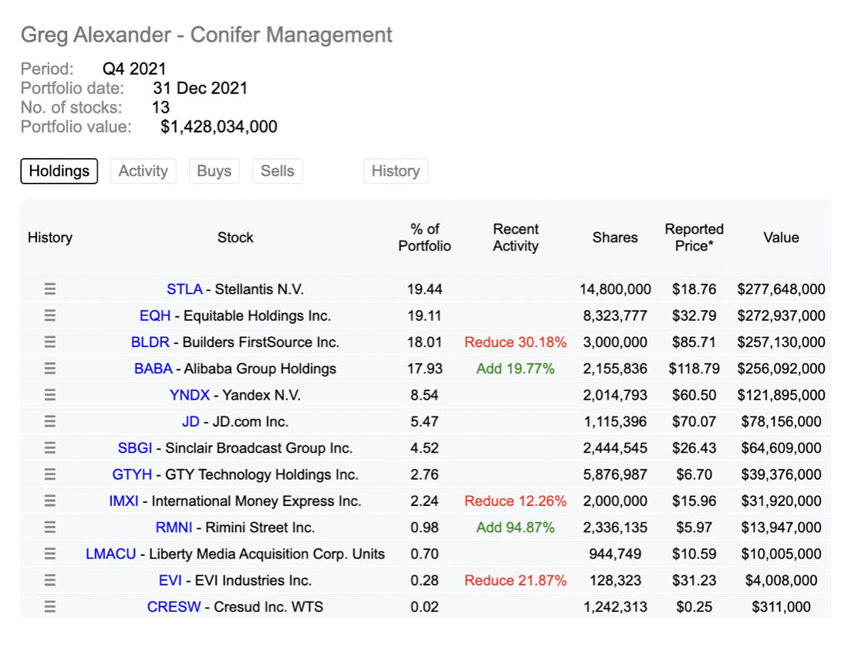858x648 pixels.
Task: Open the JD ticker link
Action: (191, 421)
